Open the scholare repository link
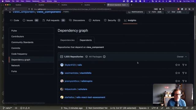Screen dimensions: 196x110 point(83,89)
